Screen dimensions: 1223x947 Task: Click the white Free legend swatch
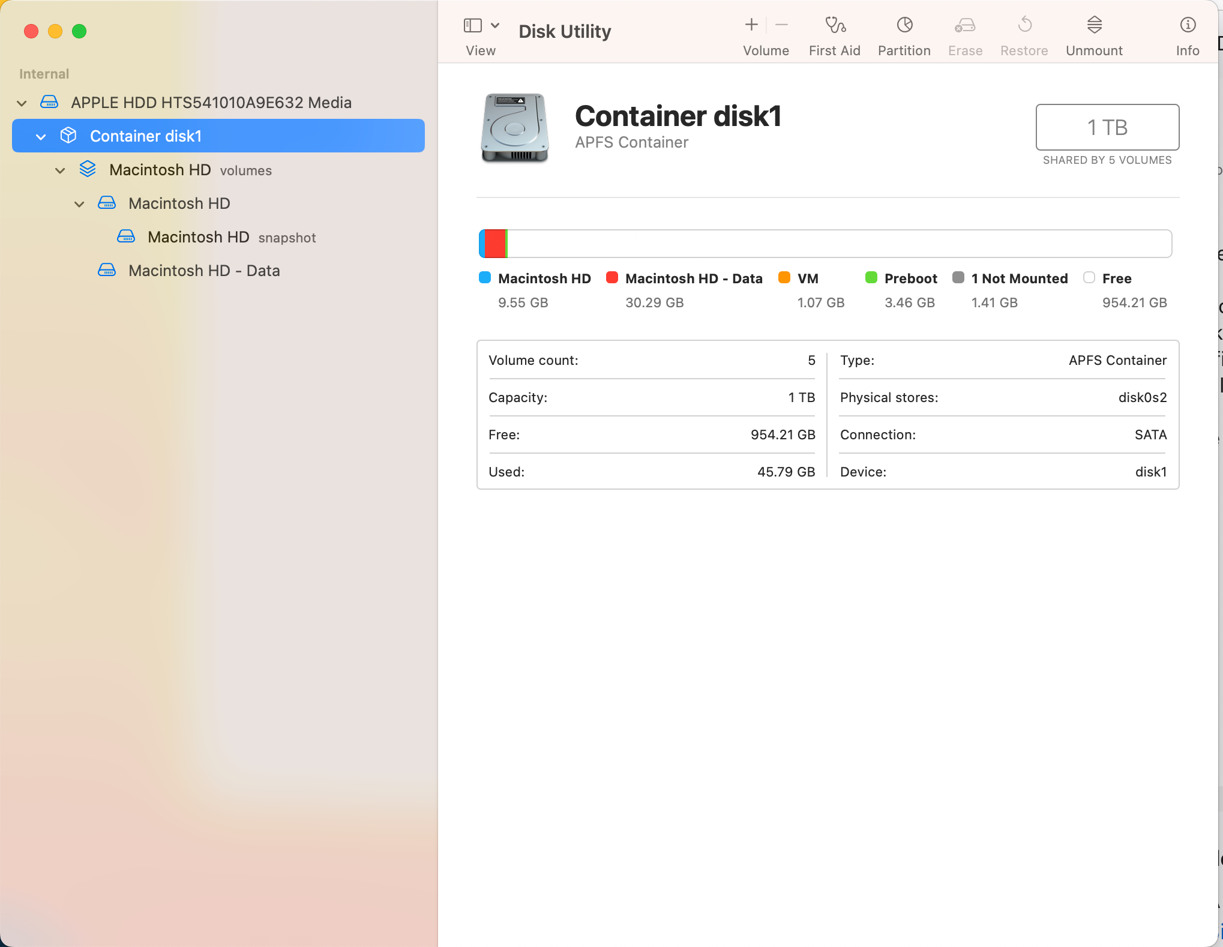(x=1089, y=277)
